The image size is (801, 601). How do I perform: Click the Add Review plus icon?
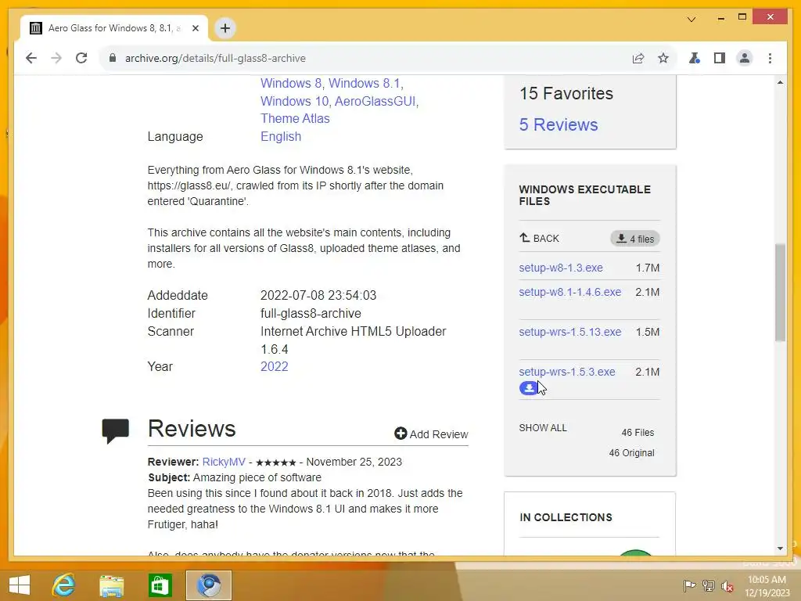400,434
